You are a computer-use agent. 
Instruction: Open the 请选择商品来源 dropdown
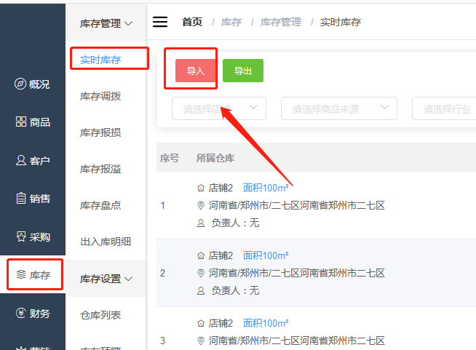[x=339, y=108]
